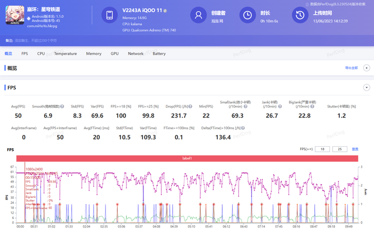The image size is (374, 229).
Task: Click the reset link beside FPS thresholds
Action: tap(355, 149)
